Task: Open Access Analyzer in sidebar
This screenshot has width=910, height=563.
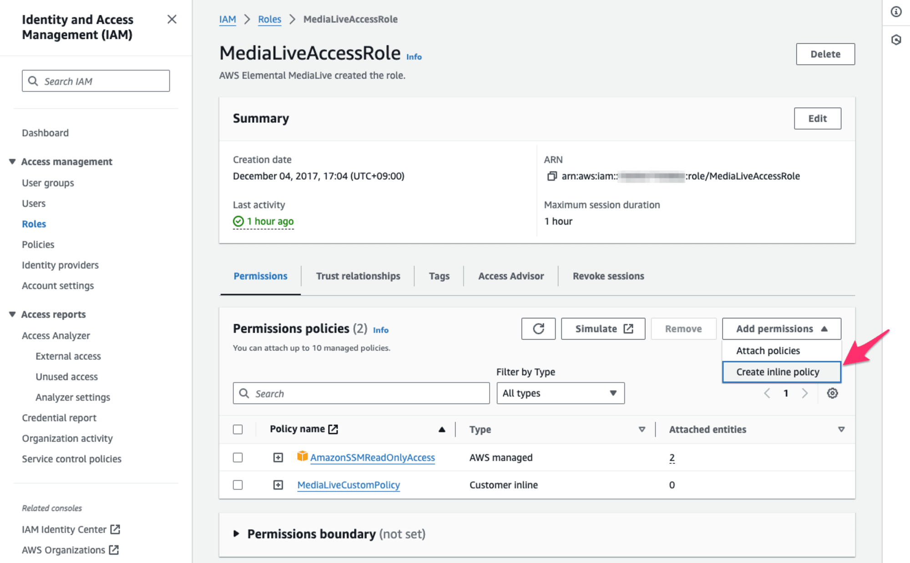Action: 56,336
